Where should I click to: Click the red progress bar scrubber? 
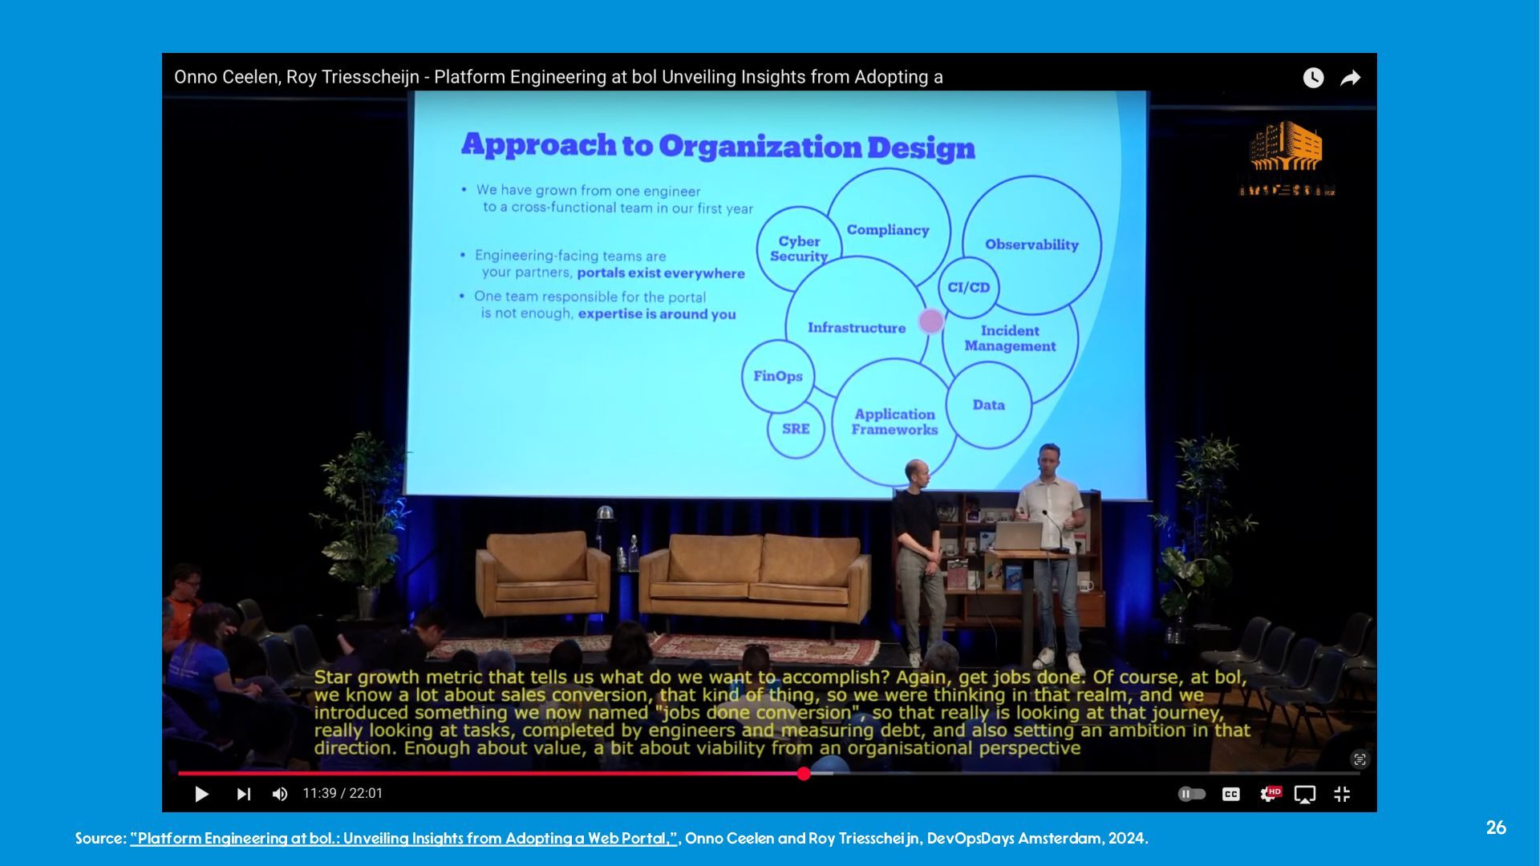(x=804, y=773)
